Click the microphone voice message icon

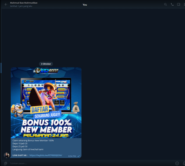pos(184,163)
